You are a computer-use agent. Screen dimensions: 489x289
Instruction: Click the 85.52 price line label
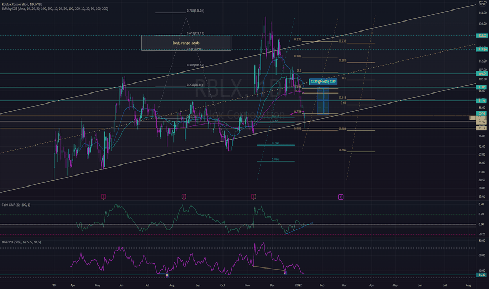(x=482, y=113)
